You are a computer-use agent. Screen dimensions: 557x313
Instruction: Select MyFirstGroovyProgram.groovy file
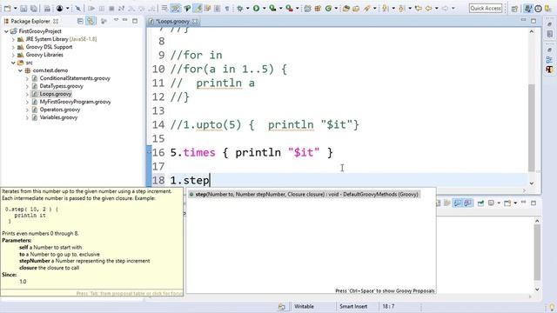click(x=75, y=102)
